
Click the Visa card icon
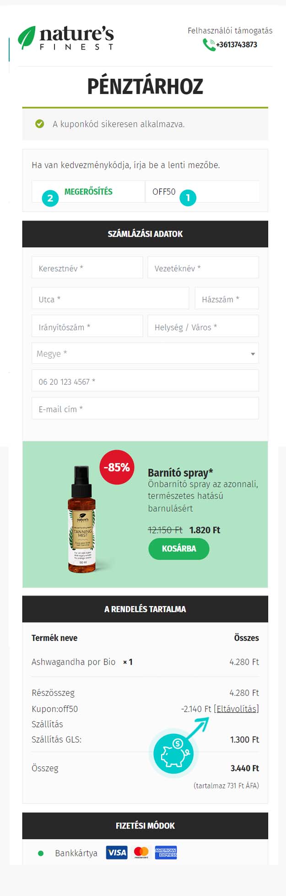(x=117, y=852)
